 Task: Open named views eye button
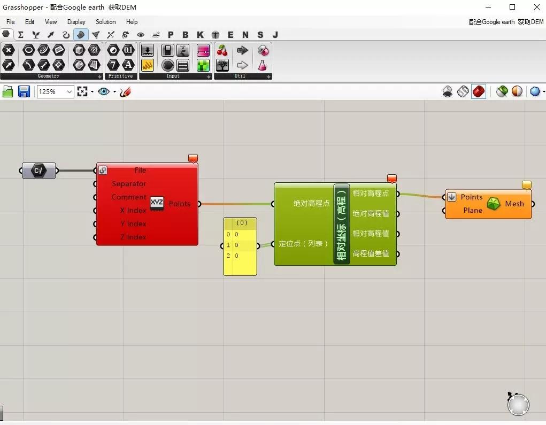(x=104, y=91)
